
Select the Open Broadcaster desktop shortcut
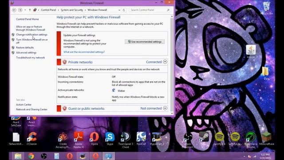click(188, 140)
